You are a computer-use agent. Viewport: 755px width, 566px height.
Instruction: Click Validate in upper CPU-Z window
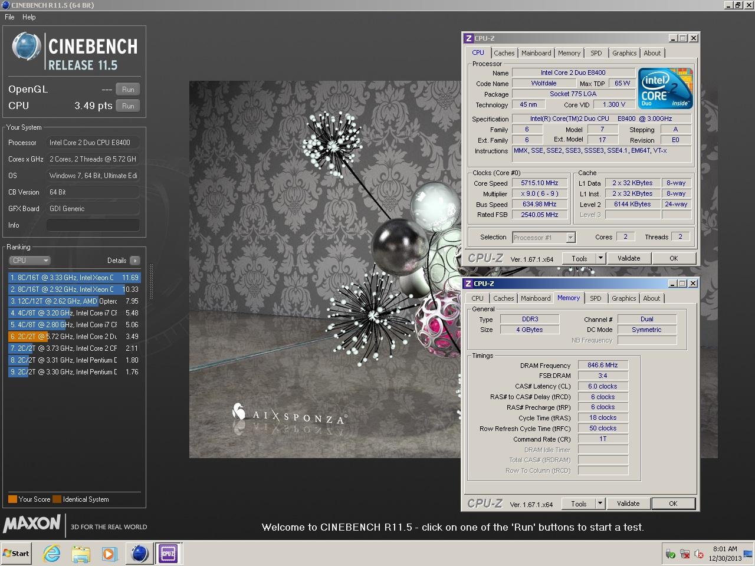tap(629, 258)
